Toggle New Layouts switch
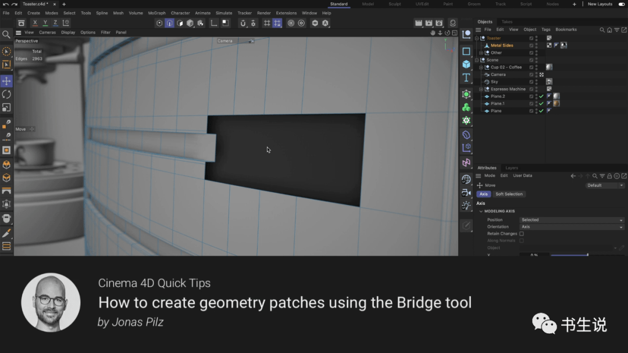The image size is (628, 353). pyautogui.click(x=622, y=4)
